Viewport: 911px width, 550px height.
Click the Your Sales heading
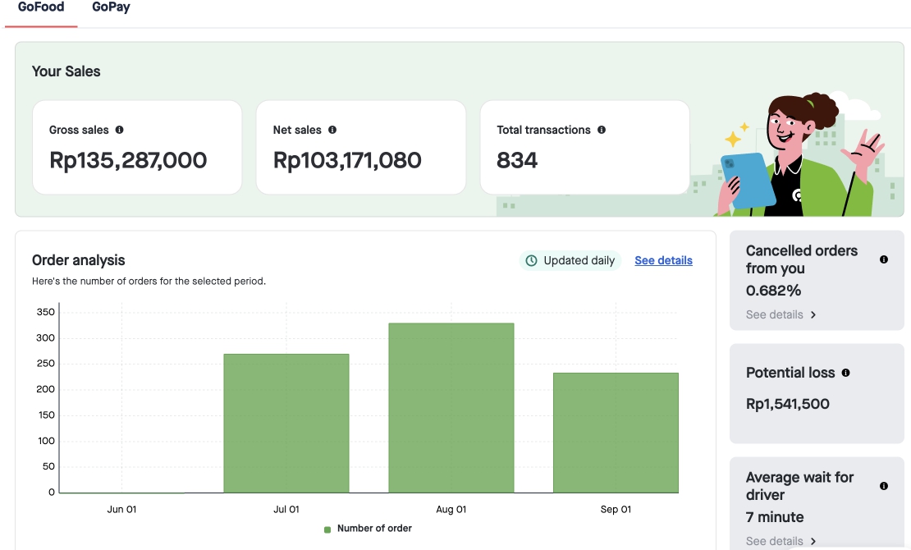[66, 71]
